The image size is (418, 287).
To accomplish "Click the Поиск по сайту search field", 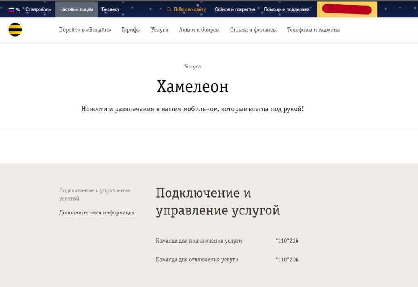I will click(190, 9).
